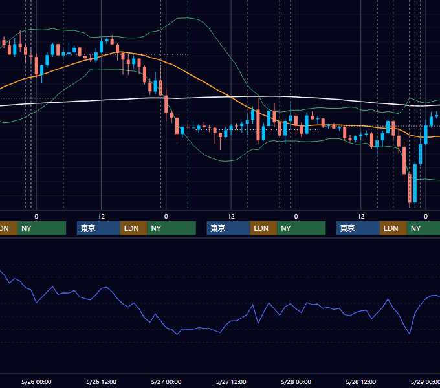Click the 東京 session bar on 5/27

pyautogui.click(x=228, y=228)
